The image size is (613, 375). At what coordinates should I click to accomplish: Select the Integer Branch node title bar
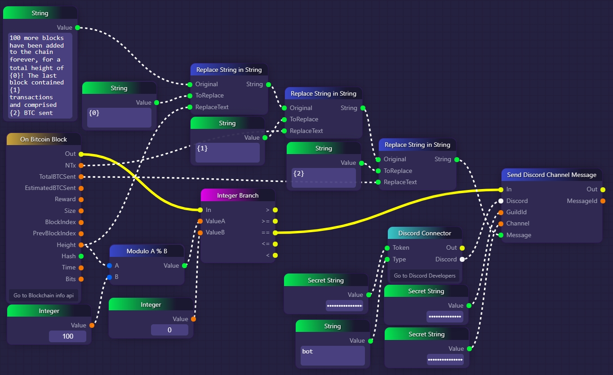pos(238,195)
